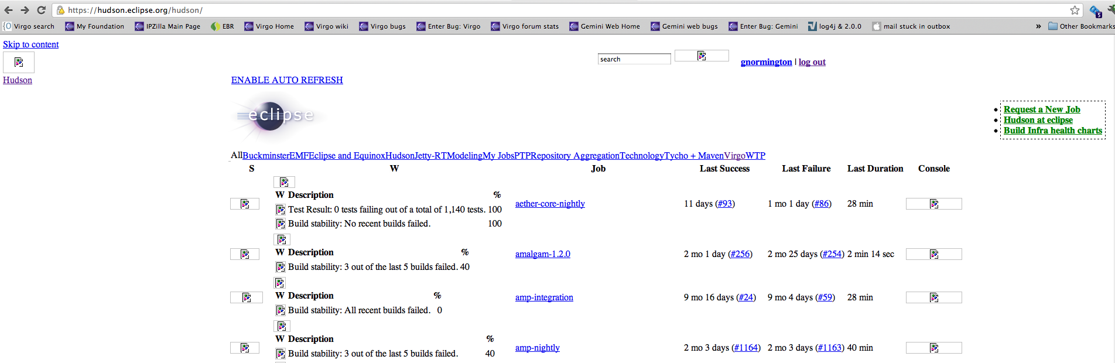Click status icon for amp-nightly row
The height and width of the screenshot is (363, 1115).
pyautogui.click(x=245, y=348)
